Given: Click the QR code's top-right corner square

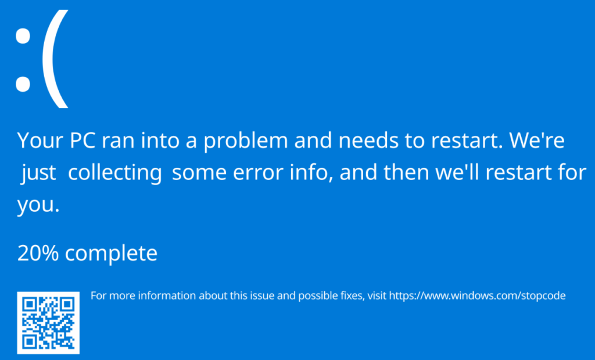Looking at the screenshot, I should point(67,305).
